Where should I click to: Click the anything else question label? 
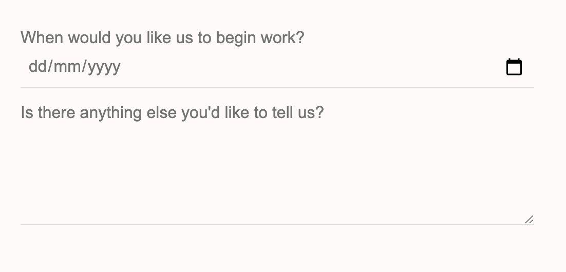172,113
